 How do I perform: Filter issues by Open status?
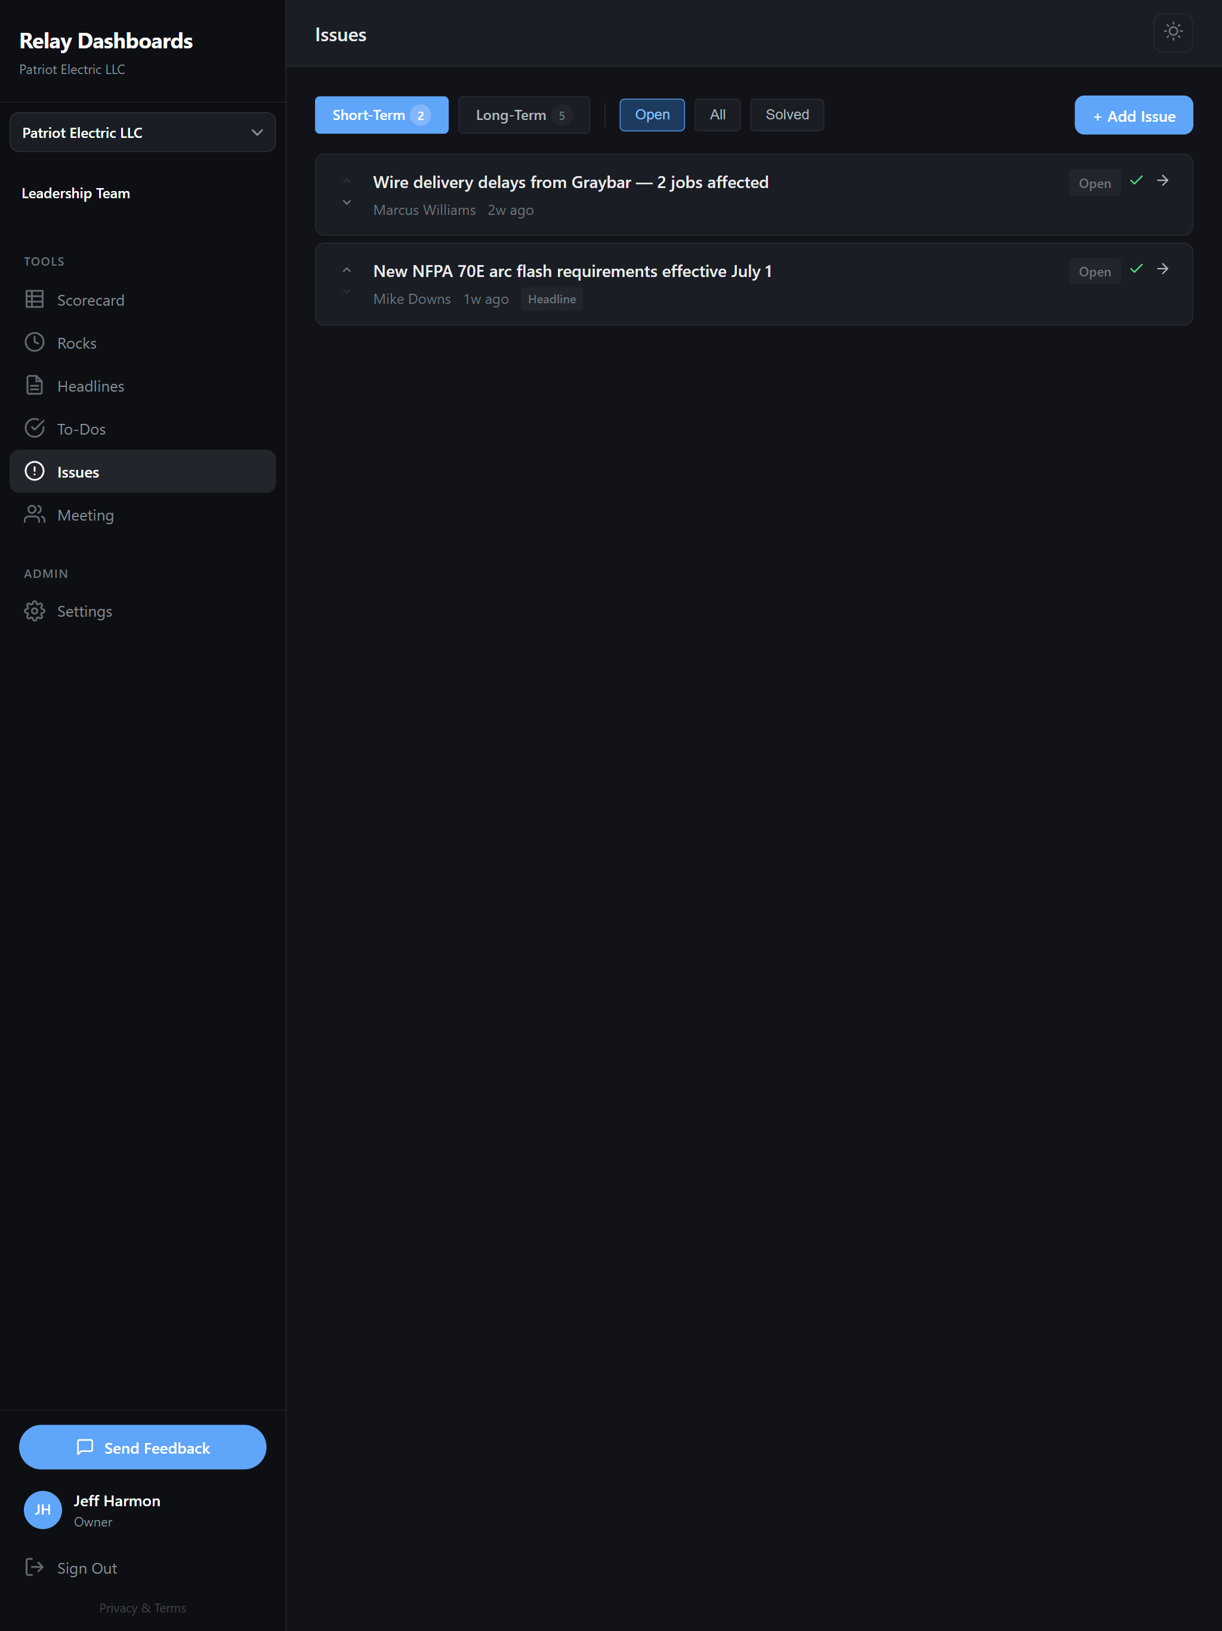click(652, 114)
